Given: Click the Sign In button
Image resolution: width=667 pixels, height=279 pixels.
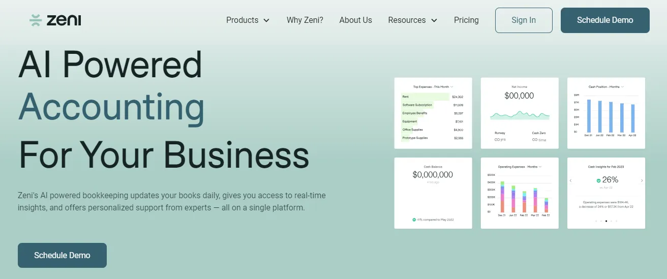Looking at the screenshot, I should 524,20.
